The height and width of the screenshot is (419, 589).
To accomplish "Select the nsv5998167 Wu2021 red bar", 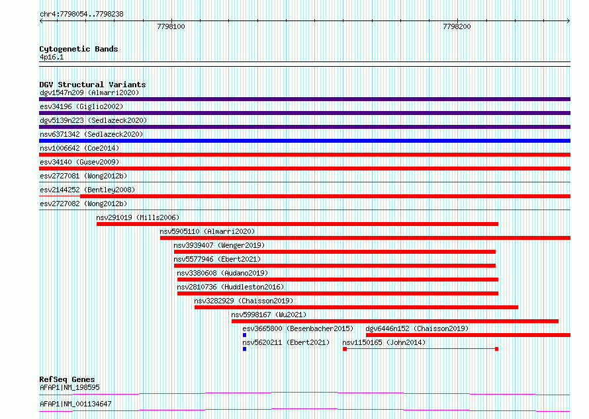I will click(x=395, y=321).
